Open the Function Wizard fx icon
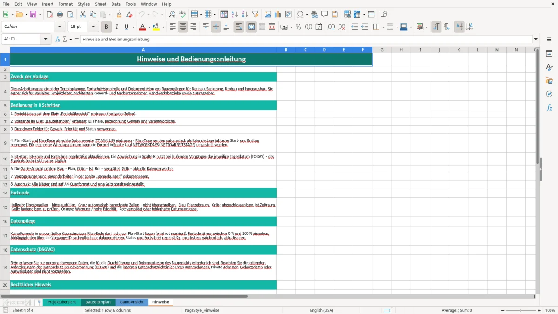558x314 pixels. point(58,39)
